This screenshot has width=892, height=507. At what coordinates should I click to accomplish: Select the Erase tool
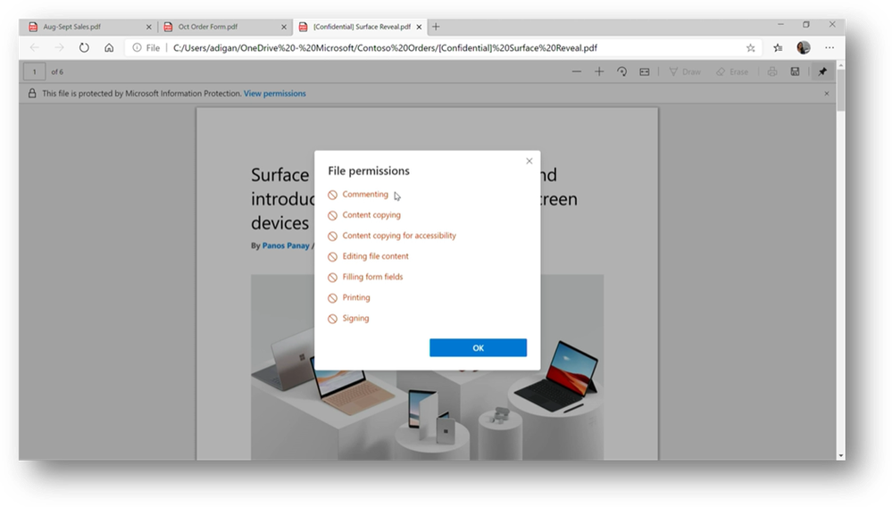[732, 71]
